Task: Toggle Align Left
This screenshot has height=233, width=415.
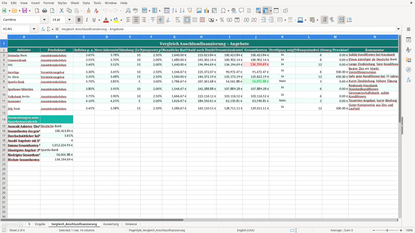Action: click(128, 20)
